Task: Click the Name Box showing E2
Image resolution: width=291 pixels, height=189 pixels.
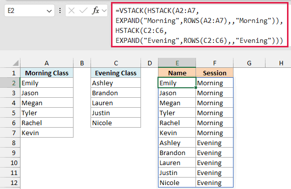Action: point(29,11)
